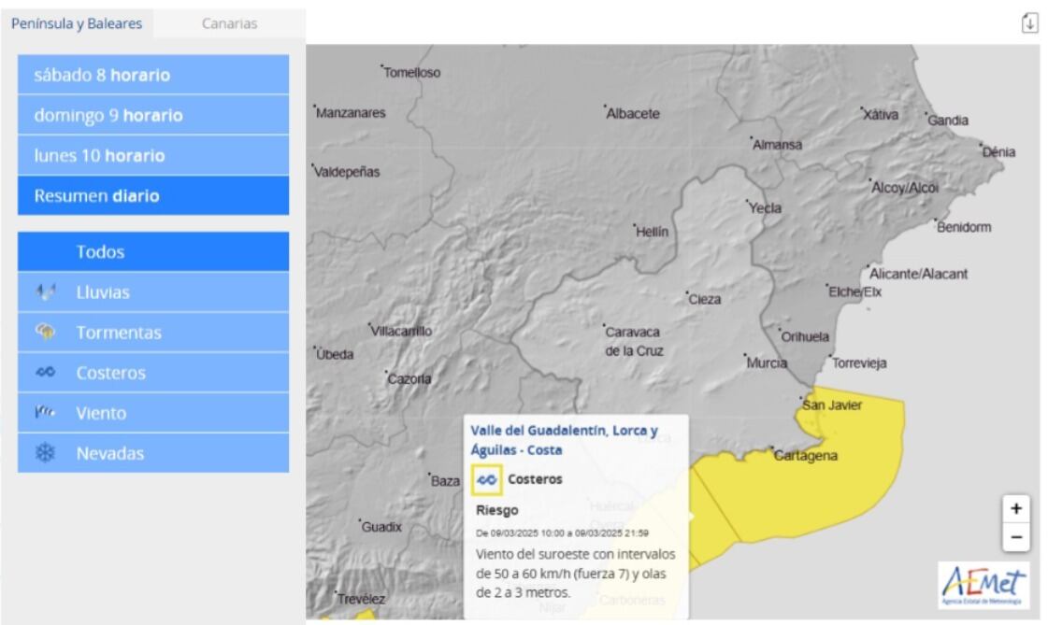
Task: Click the Lluvias rain icon
Action: coord(45,292)
